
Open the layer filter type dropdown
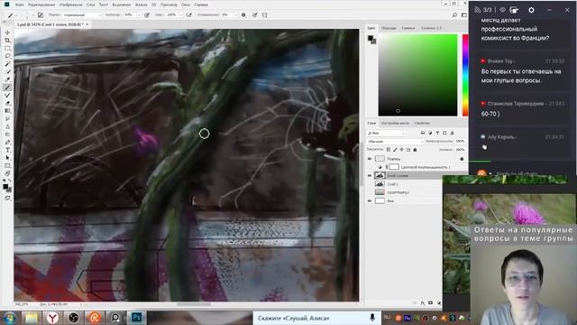click(386, 133)
